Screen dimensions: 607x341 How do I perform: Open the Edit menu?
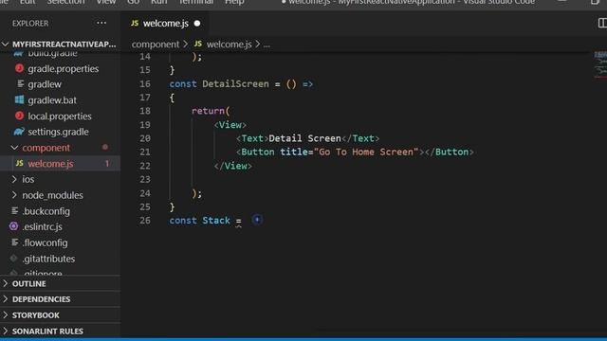pos(28,2)
